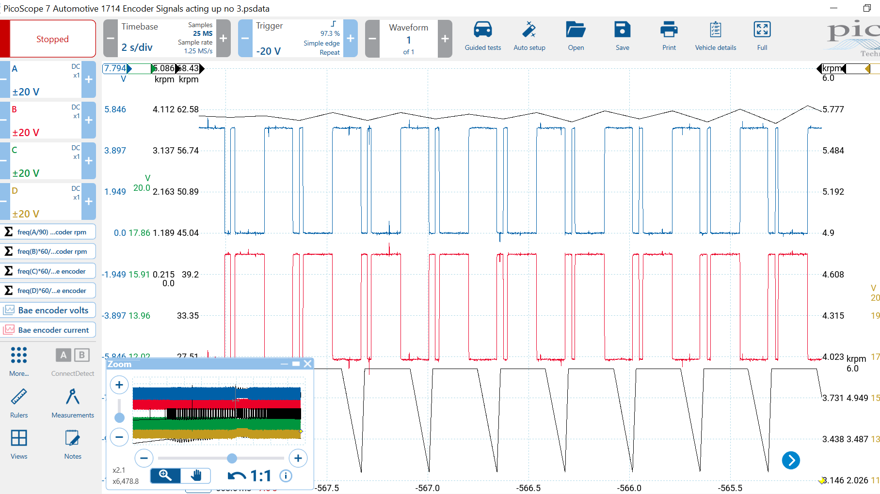The image size is (880, 494).
Task: Expand channel D options
Action: point(89,201)
